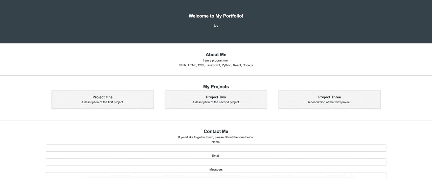Click the "Name:" form label
This screenshot has width=432, height=178.
tap(216, 142)
